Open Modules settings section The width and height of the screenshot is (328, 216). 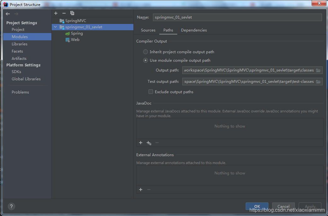[x=27, y=37]
